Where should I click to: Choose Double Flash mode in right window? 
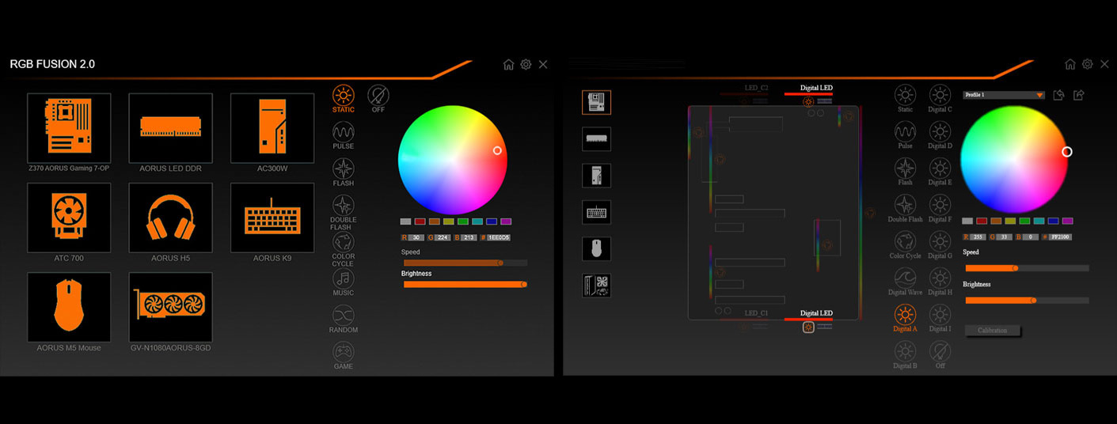tap(905, 209)
